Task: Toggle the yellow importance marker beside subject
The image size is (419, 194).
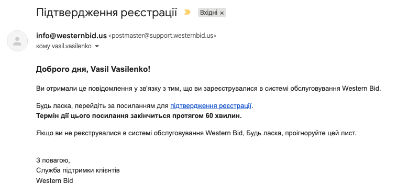Action: coord(188,12)
